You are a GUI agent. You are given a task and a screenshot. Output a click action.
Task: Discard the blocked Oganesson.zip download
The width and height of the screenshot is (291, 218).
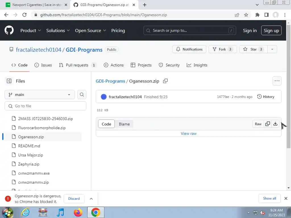(74, 198)
